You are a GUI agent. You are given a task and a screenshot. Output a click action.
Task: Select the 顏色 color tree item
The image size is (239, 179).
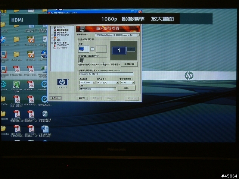(59, 40)
